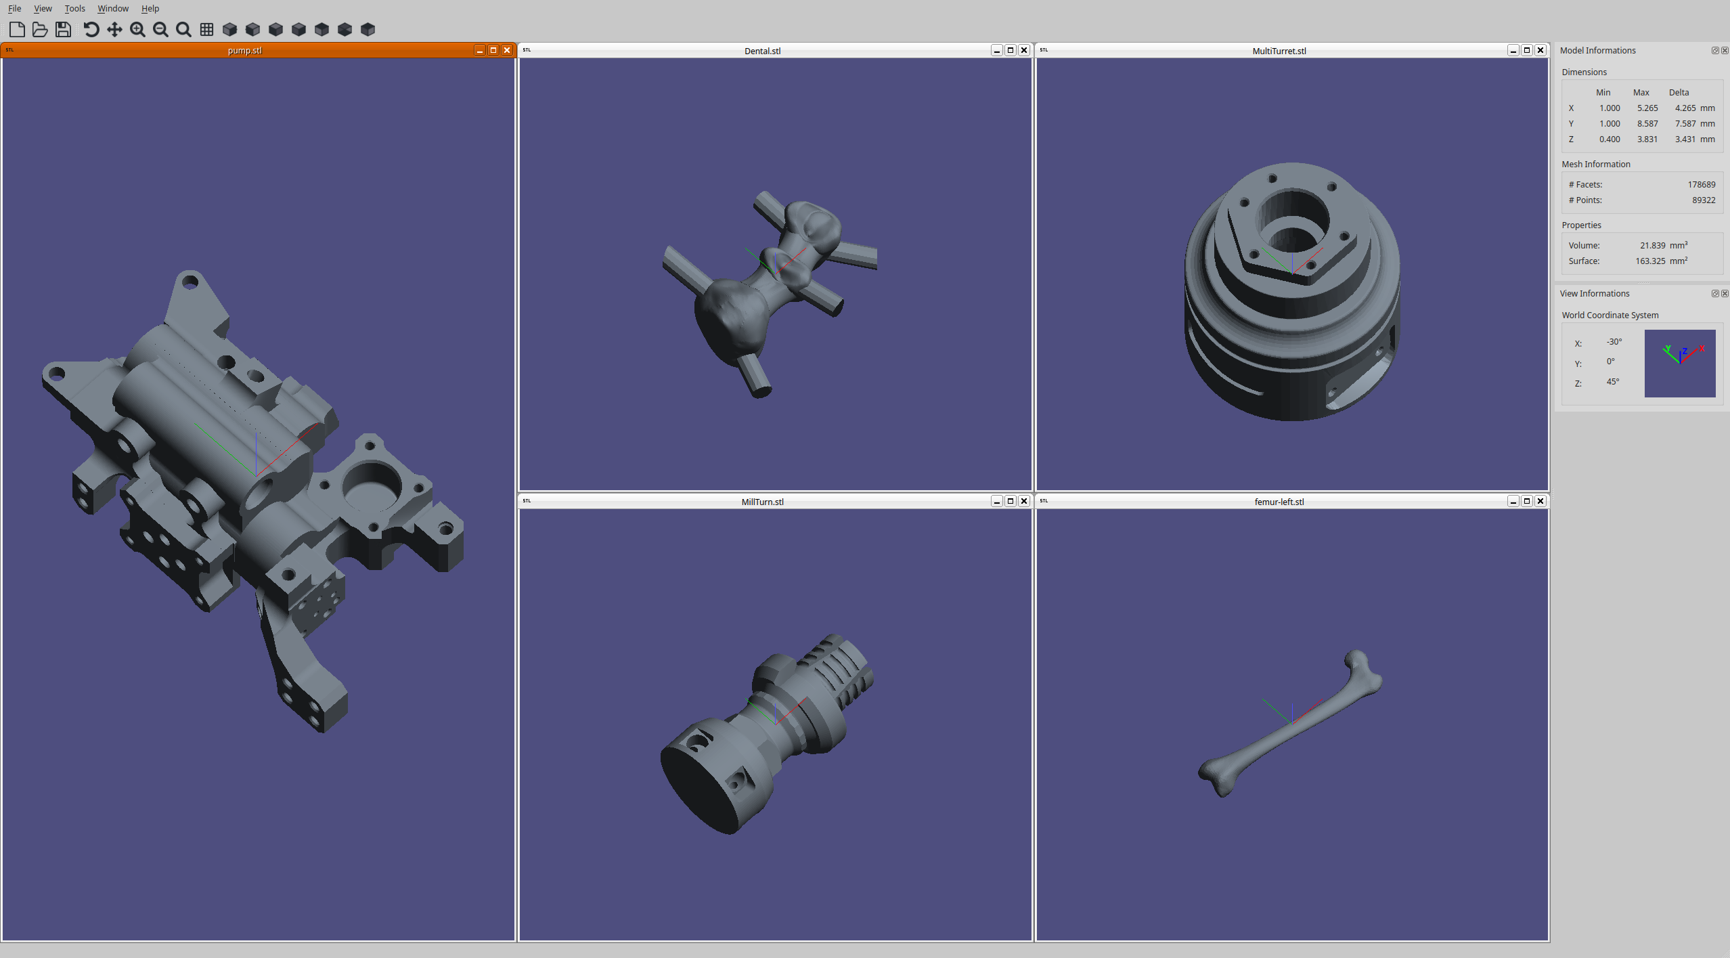Focus the femur-left.stl window title bar
1730x958 pixels.
point(1279,502)
